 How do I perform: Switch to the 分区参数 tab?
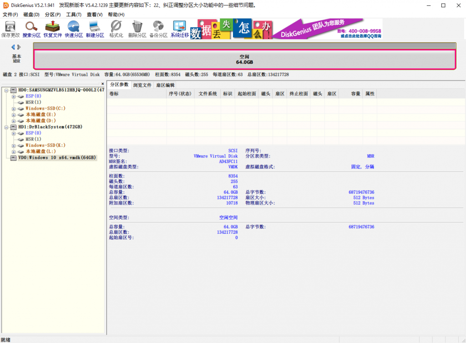[x=119, y=85]
